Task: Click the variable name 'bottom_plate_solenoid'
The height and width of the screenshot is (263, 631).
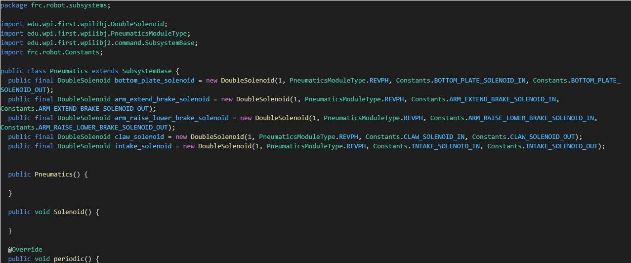Action: [154, 80]
